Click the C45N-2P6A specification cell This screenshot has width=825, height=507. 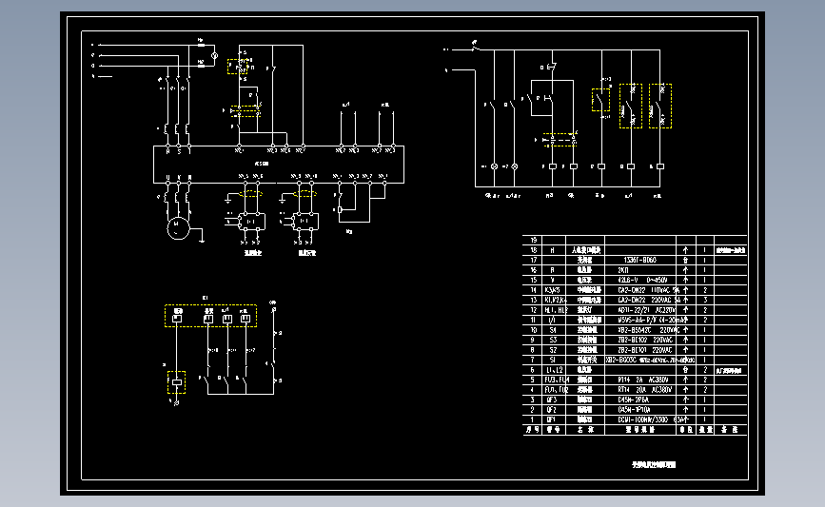point(639,400)
